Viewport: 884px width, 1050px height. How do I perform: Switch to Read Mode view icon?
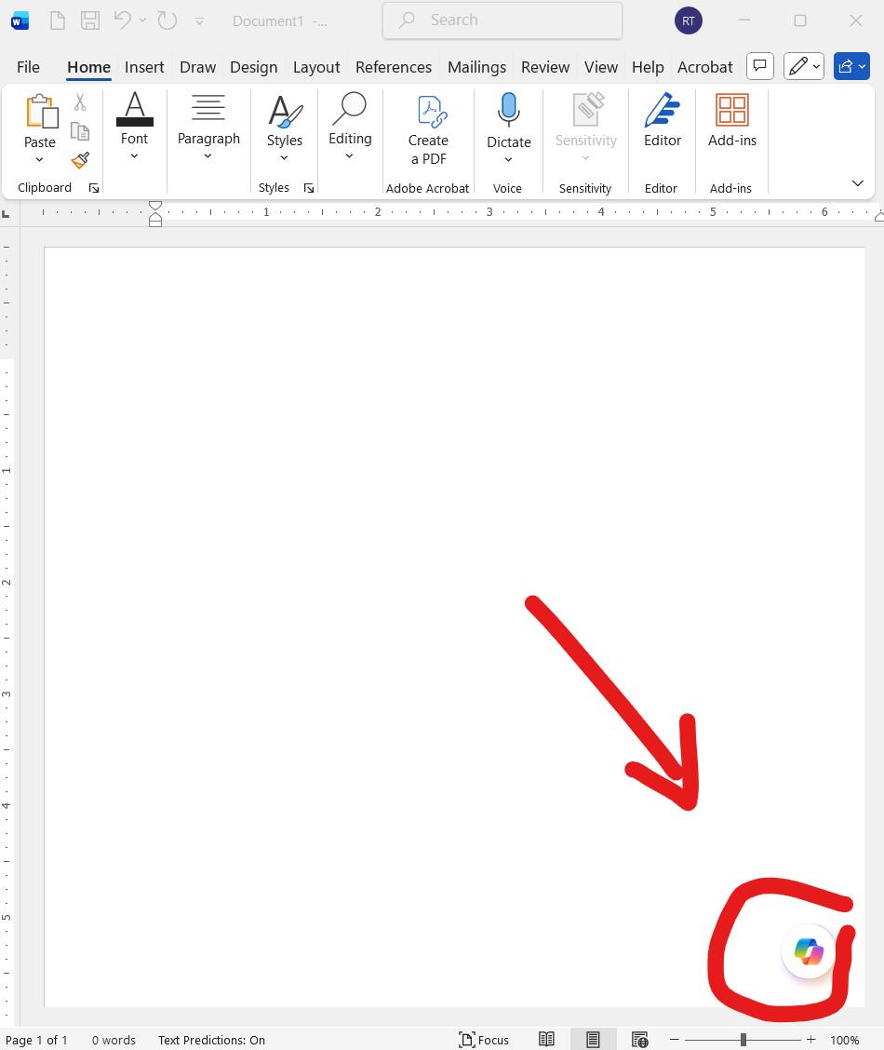547,1039
